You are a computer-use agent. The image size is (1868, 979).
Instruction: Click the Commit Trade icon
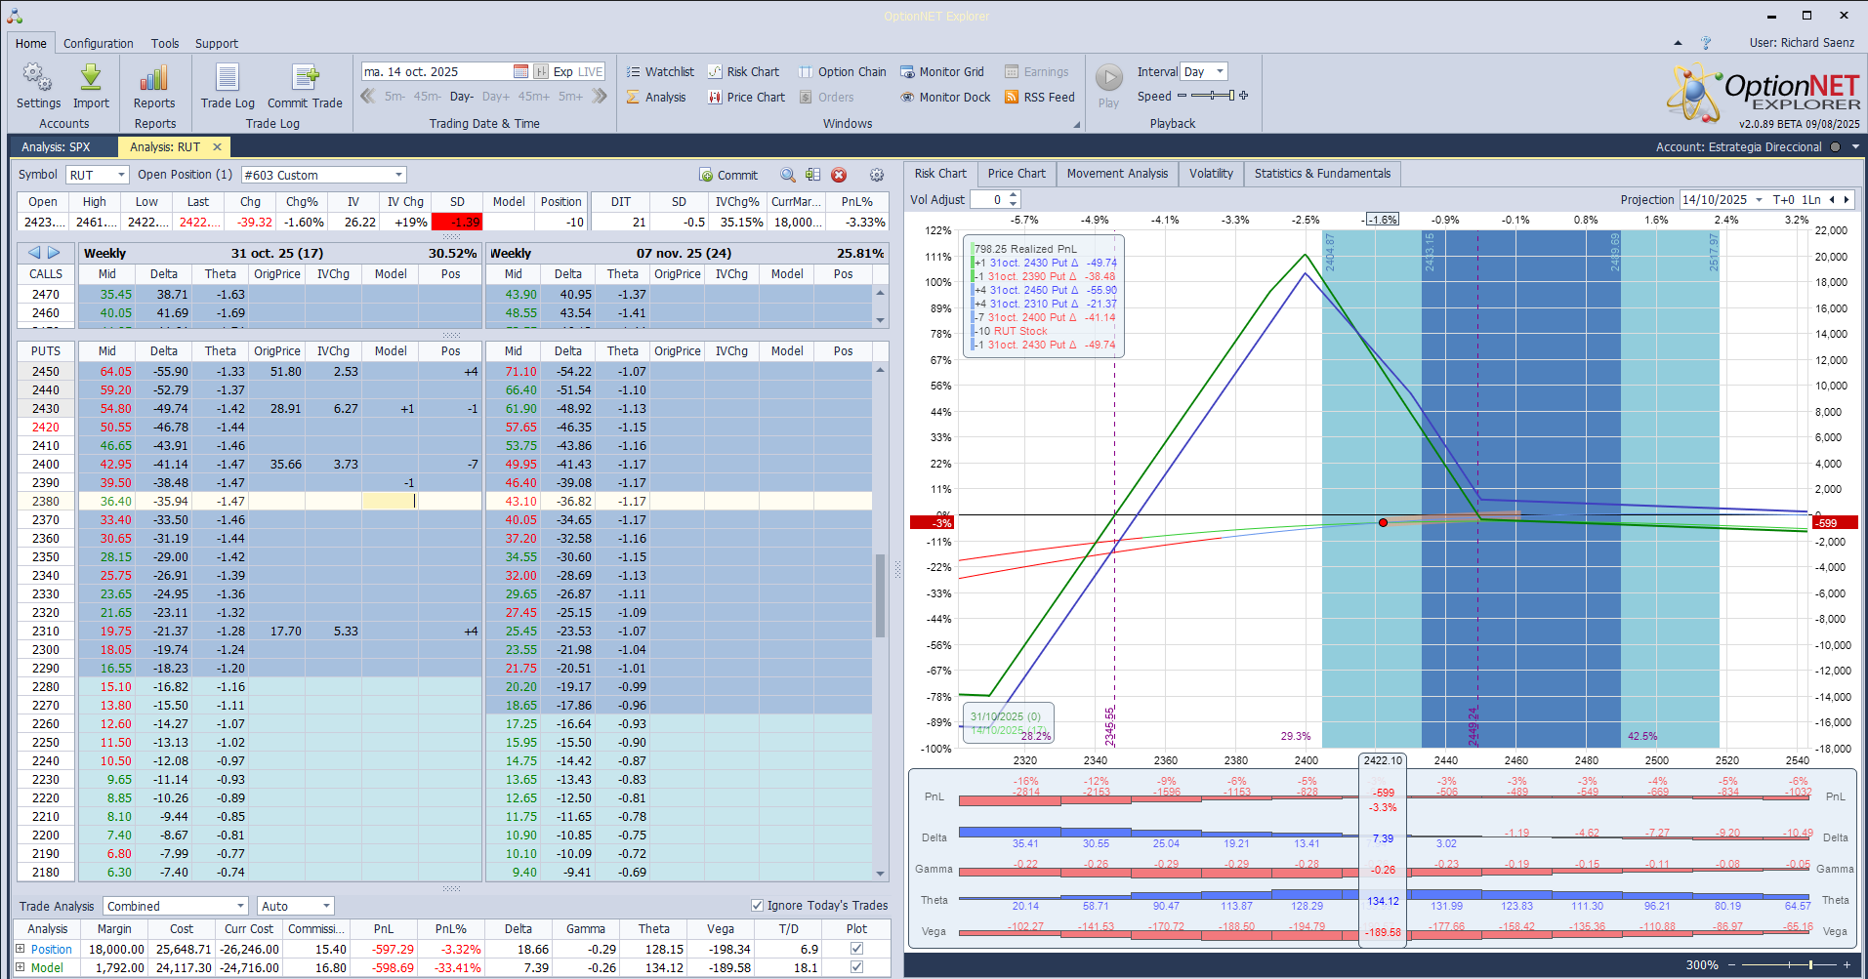[305, 86]
